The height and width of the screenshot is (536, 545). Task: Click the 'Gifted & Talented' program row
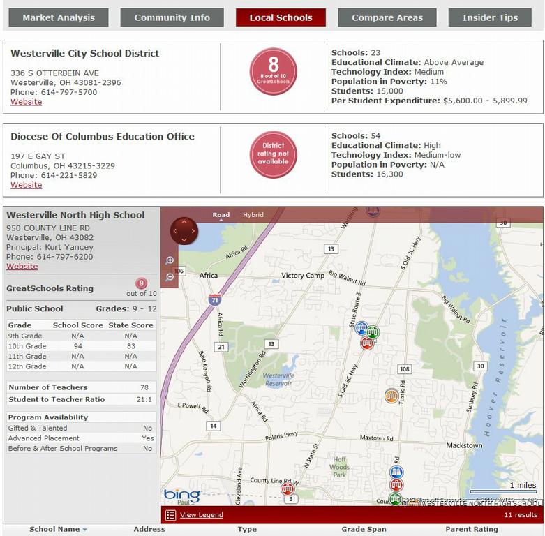point(82,429)
